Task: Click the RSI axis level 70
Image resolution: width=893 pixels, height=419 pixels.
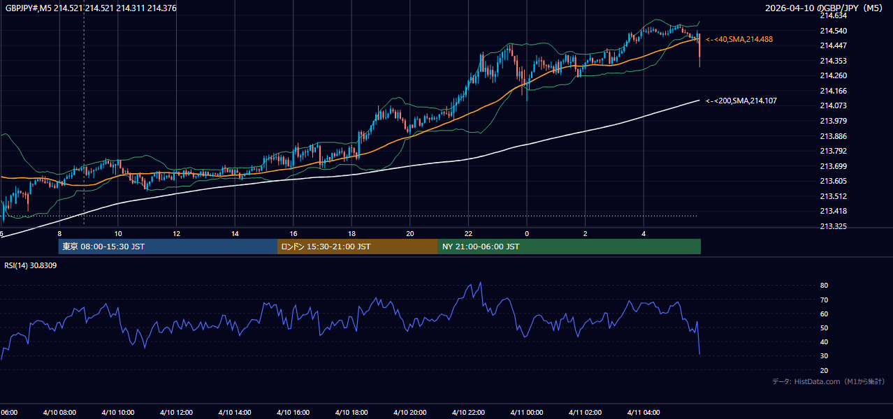Action: (824, 300)
